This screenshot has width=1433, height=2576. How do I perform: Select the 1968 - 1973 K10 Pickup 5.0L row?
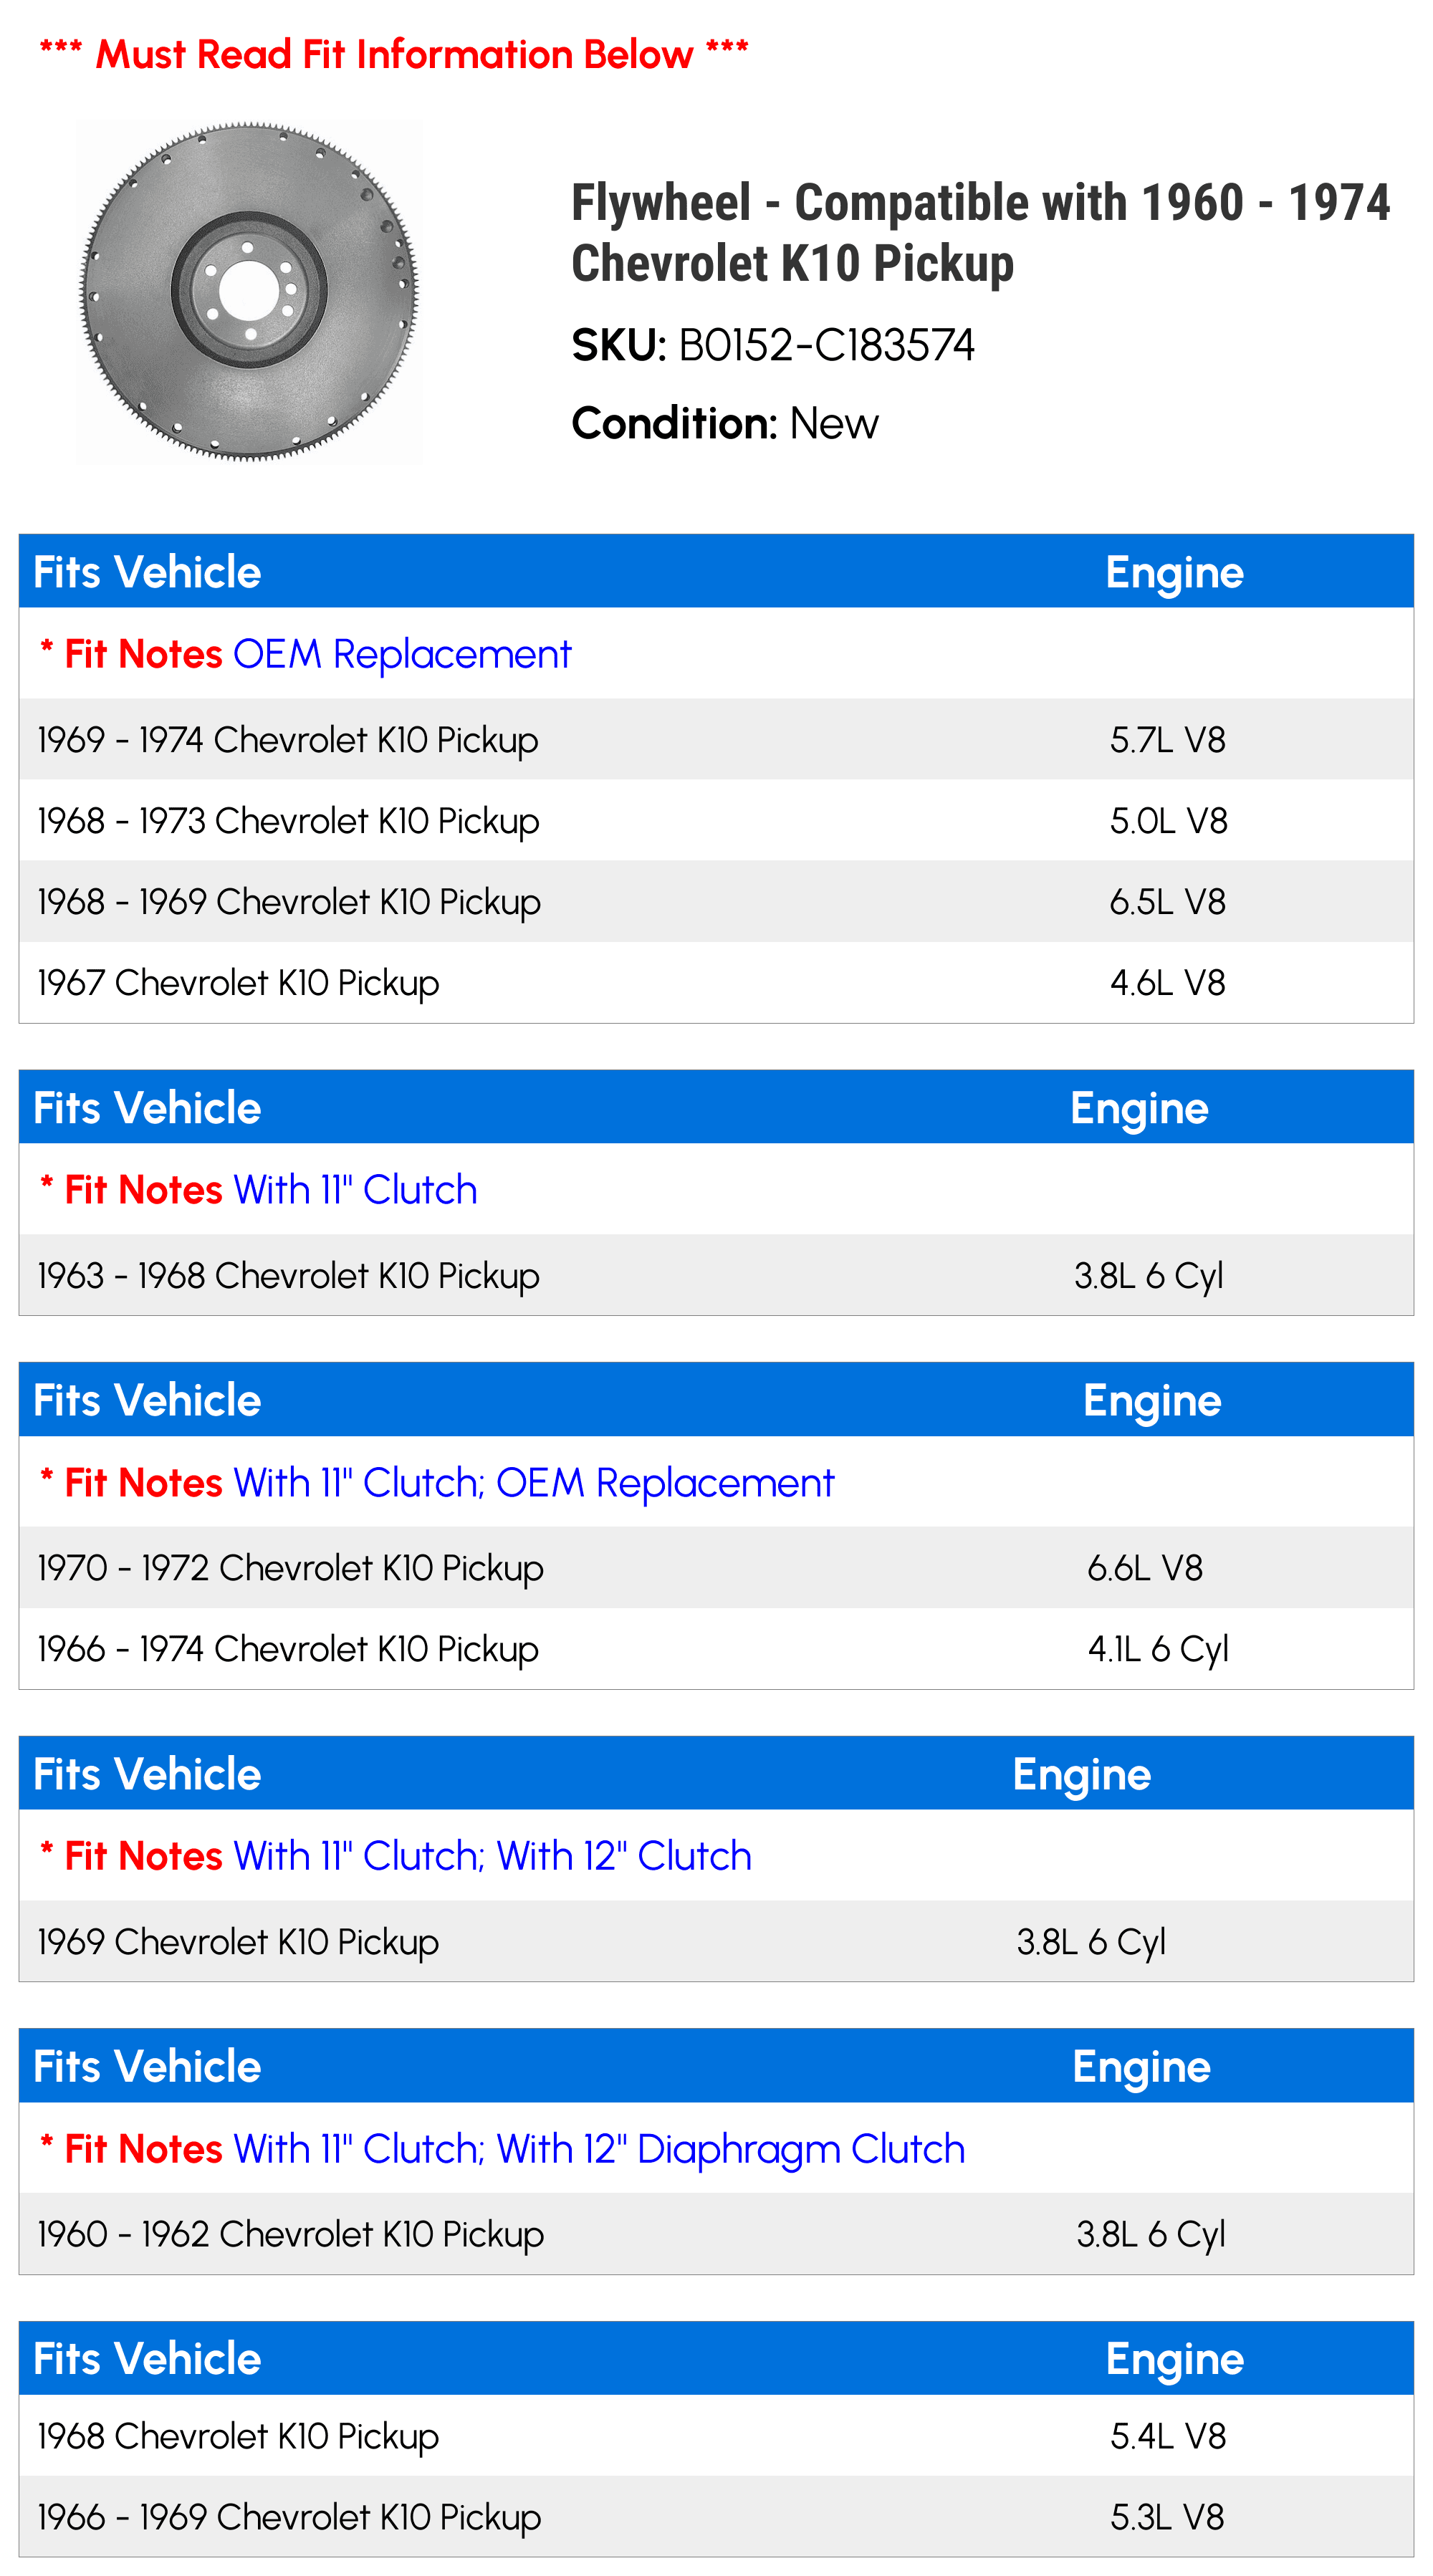click(x=716, y=821)
